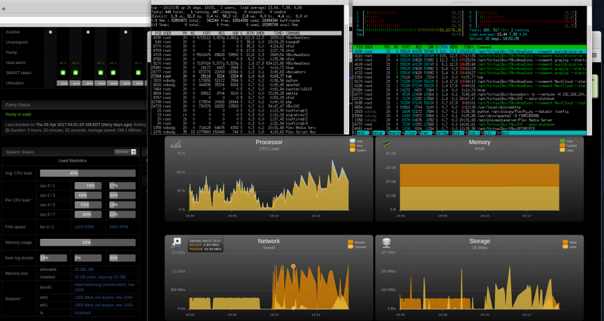Viewport: 604px width, 321px height.
Task: Click the orange Network graph data point marker
Action: pyautogui.click(x=293, y=266)
